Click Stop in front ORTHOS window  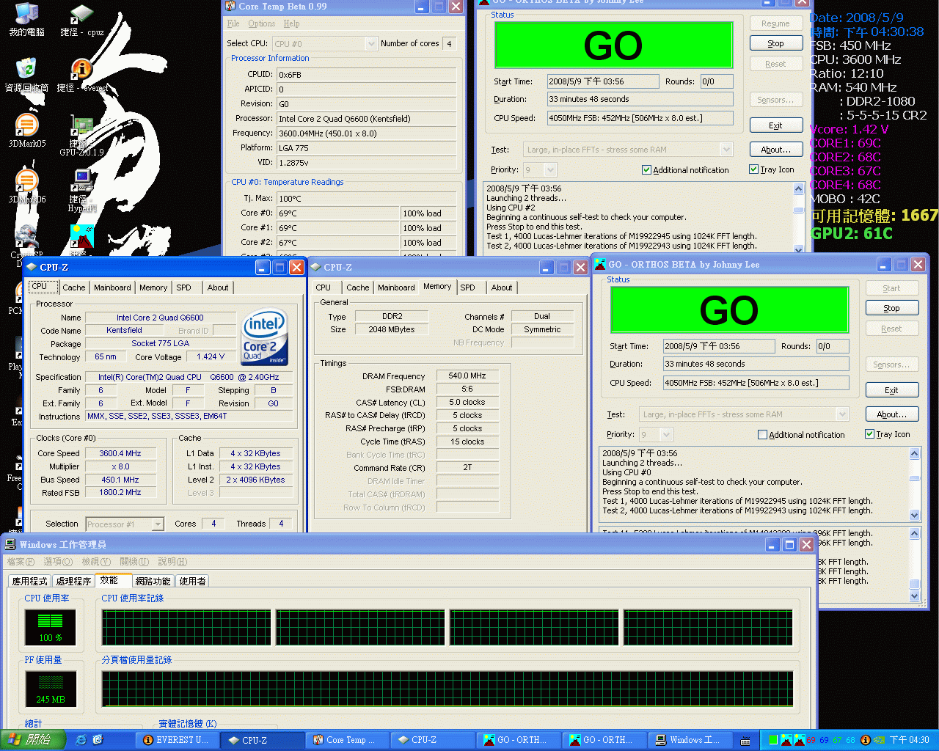(x=891, y=308)
